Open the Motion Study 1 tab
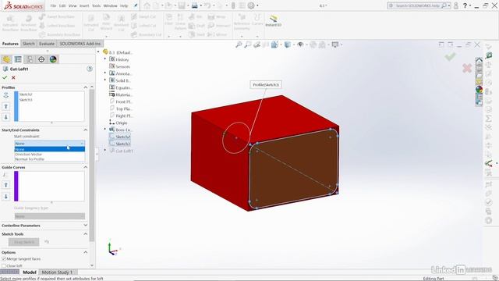499x281 pixels. (57, 272)
